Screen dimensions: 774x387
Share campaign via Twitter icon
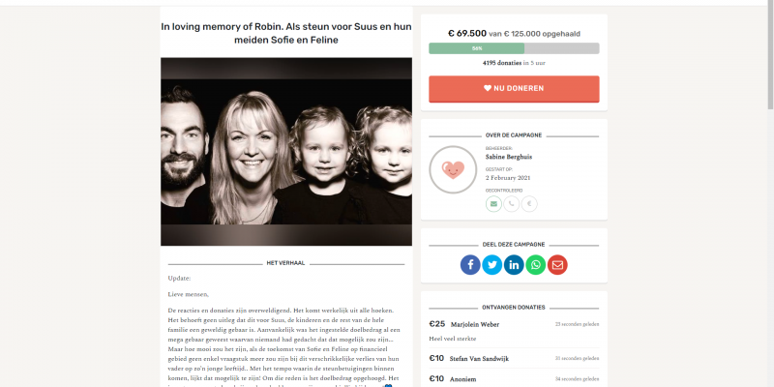[492, 265]
